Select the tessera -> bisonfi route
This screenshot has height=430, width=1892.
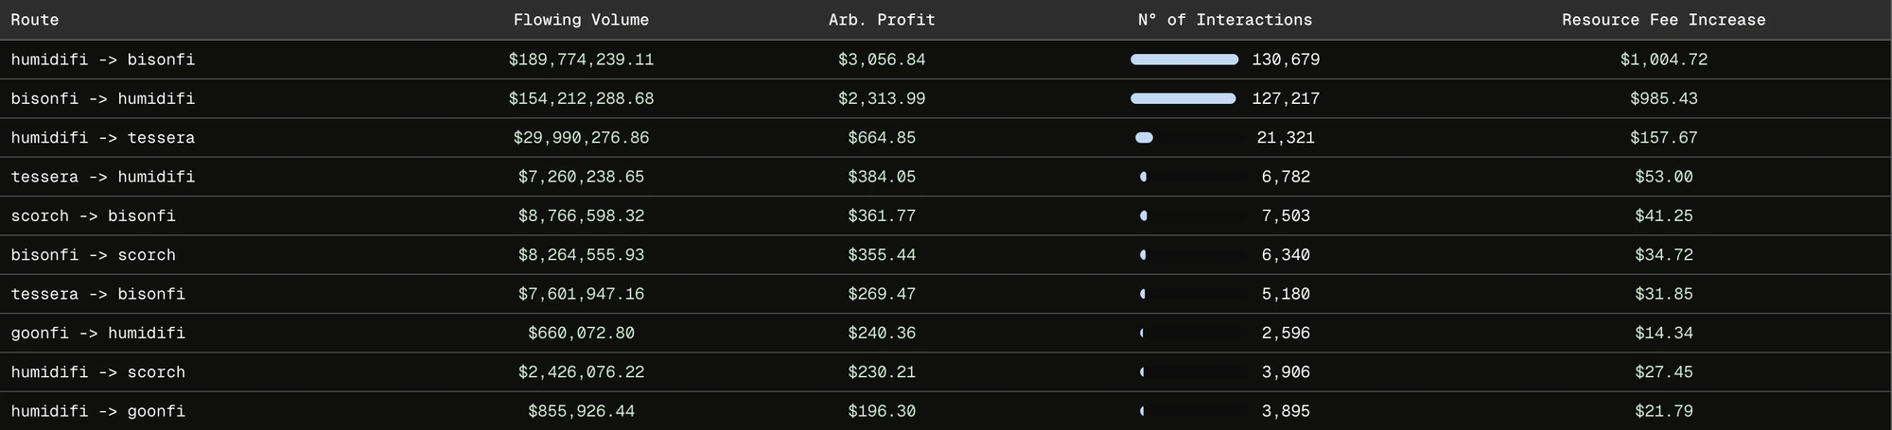pyautogui.click(x=946, y=294)
